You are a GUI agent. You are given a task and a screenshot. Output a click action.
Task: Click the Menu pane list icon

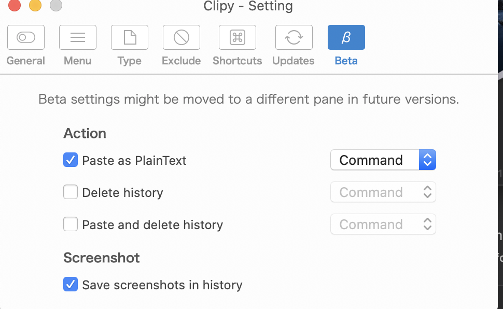tap(78, 37)
